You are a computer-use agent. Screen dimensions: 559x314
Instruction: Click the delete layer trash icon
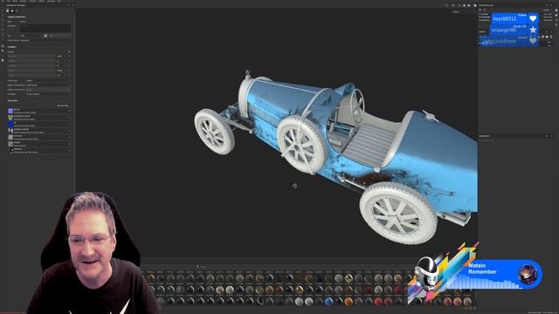pyautogui.click(x=551, y=37)
